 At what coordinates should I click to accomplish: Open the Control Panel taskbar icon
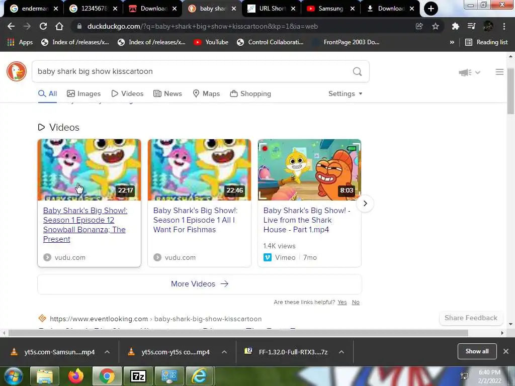coord(169,376)
